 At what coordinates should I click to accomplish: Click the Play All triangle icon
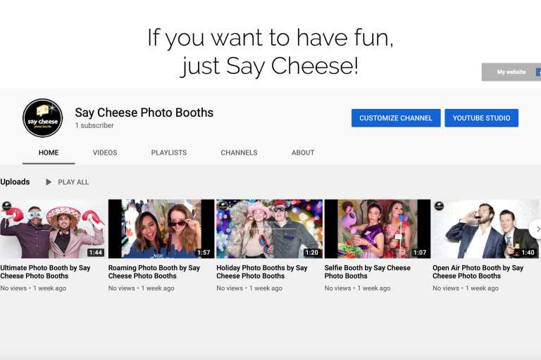coord(49,182)
